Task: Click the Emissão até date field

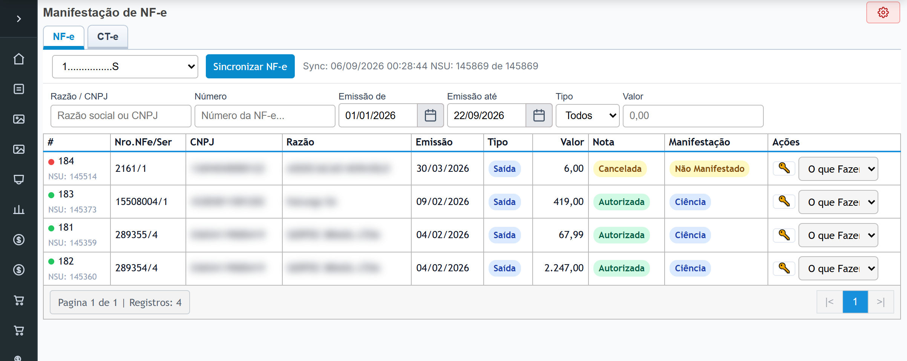Action: click(487, 115)
